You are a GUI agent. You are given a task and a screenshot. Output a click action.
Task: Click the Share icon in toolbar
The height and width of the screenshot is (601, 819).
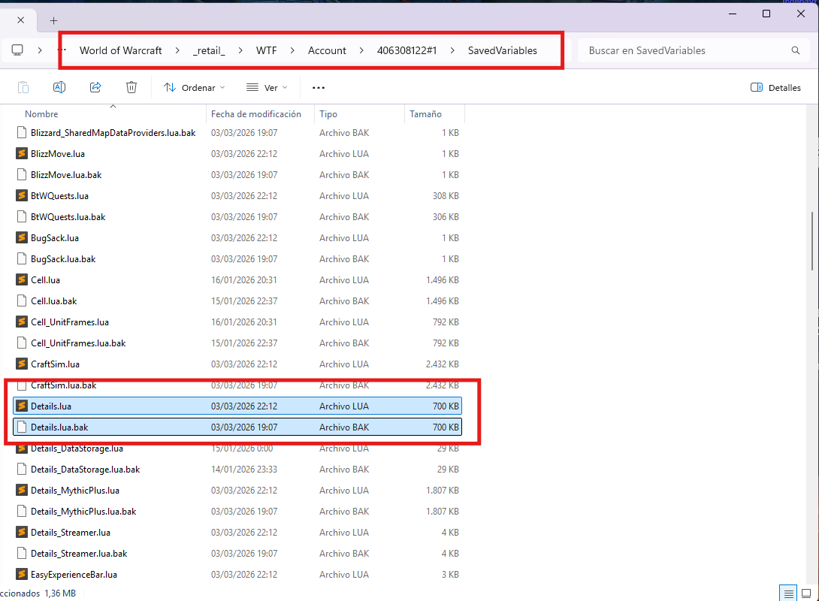pyautogui.click(x=95, y=87)
